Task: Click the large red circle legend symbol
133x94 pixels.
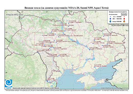Action: [x=124, y=19]
